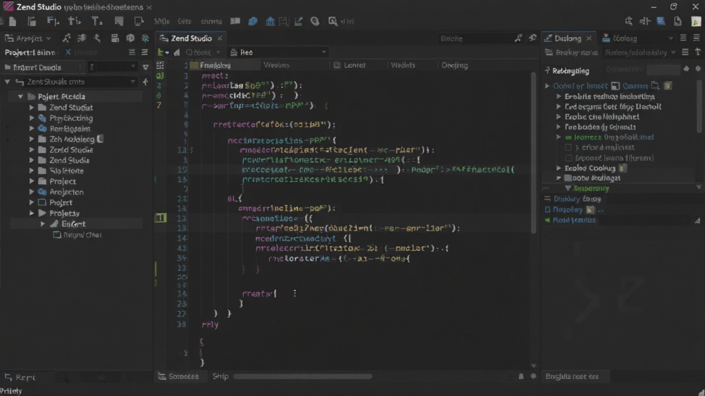Image resolution: width=705 pixels, height=396 pixels.
Task: Click the pin icon inside the Bnoite search field
Action: (x=518, y=38)
